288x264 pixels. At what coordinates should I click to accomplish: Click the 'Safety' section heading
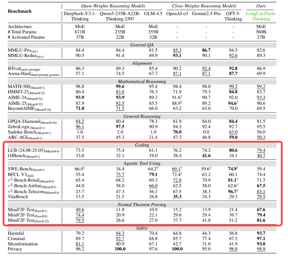pyautogui.click(x=142, y=228)
